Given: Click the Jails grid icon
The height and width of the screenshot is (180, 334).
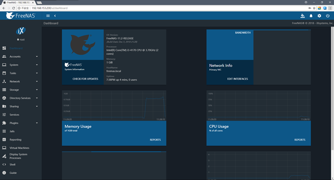Looking at the screenshot, I should (4, 131).
